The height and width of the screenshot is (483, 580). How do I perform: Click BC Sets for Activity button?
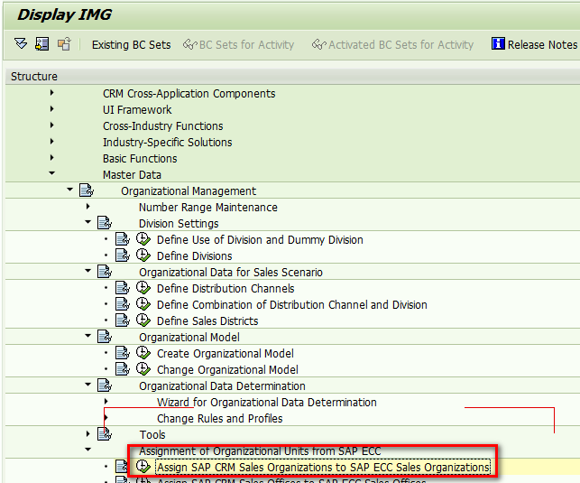click(238, 45)
